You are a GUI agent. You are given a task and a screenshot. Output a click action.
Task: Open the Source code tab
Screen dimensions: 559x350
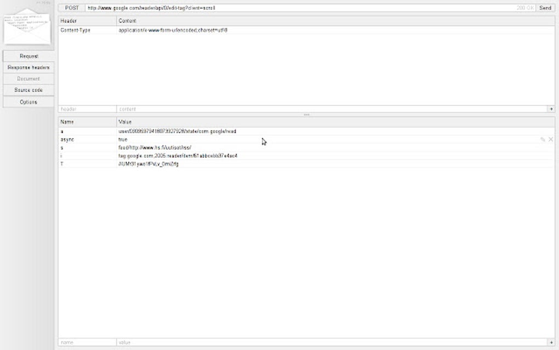click(28, 89)
